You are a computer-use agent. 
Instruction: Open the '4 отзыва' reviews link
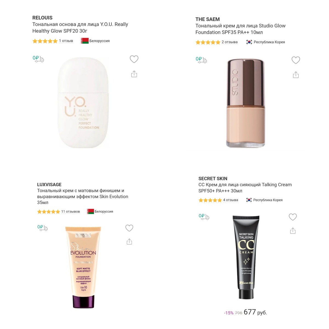click(231, 200)
